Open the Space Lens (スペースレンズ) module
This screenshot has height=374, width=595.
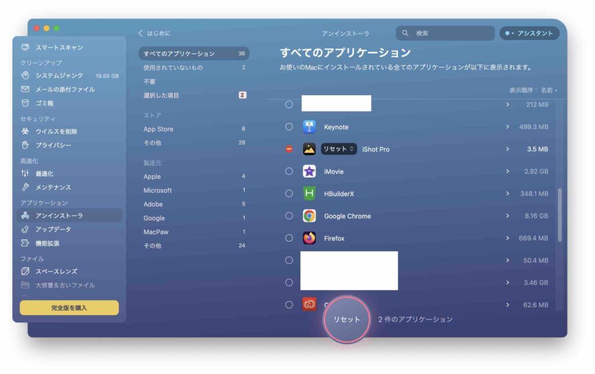click(56, 271)
